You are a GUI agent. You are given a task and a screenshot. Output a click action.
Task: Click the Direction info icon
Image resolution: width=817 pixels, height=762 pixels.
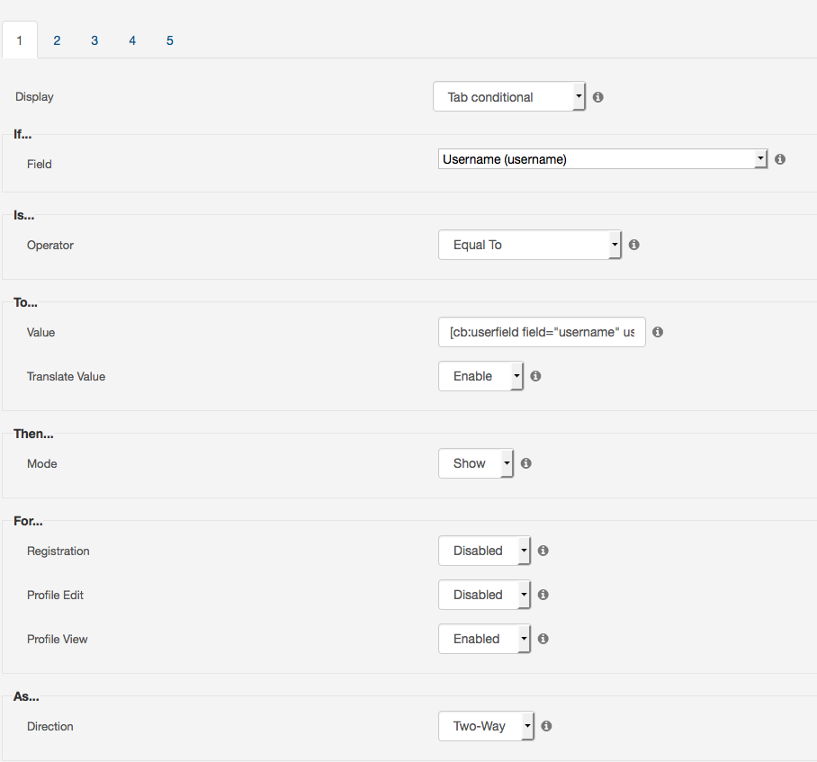click(x=546, y=726)
